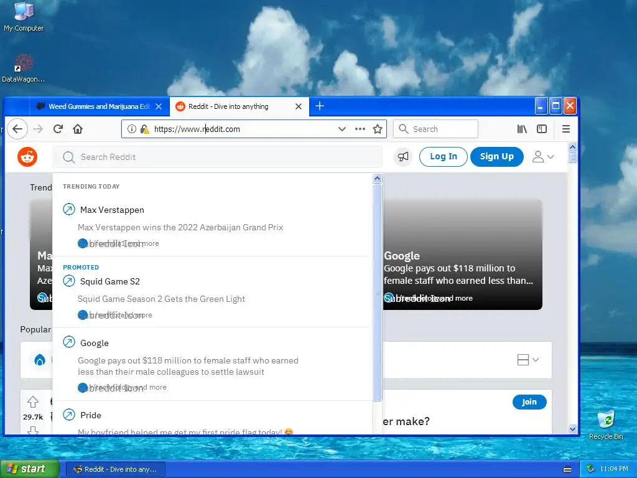The image size is (637, 478).
Task: Select the Google trending suggestion
Action: [212, 364]
